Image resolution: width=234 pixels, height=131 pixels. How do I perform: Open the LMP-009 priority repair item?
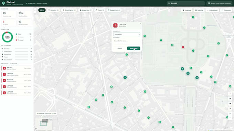click(x=17, y=74)
